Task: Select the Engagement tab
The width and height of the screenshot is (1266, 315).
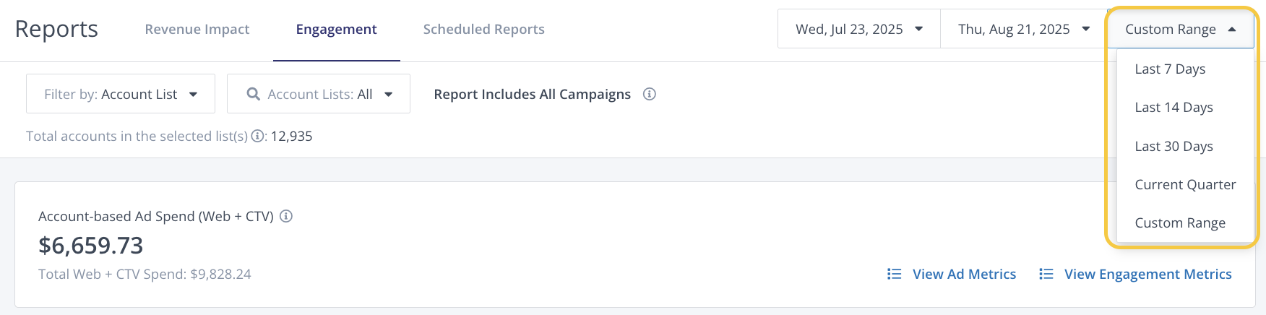Action: 336,29
